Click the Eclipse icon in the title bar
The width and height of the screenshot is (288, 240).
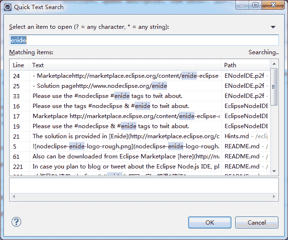point(8,7)
